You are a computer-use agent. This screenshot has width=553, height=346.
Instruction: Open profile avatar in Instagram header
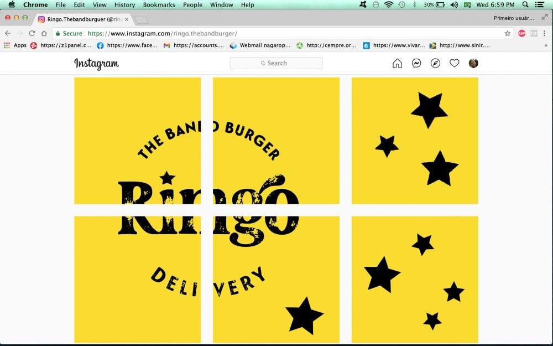tap(473, 63)
